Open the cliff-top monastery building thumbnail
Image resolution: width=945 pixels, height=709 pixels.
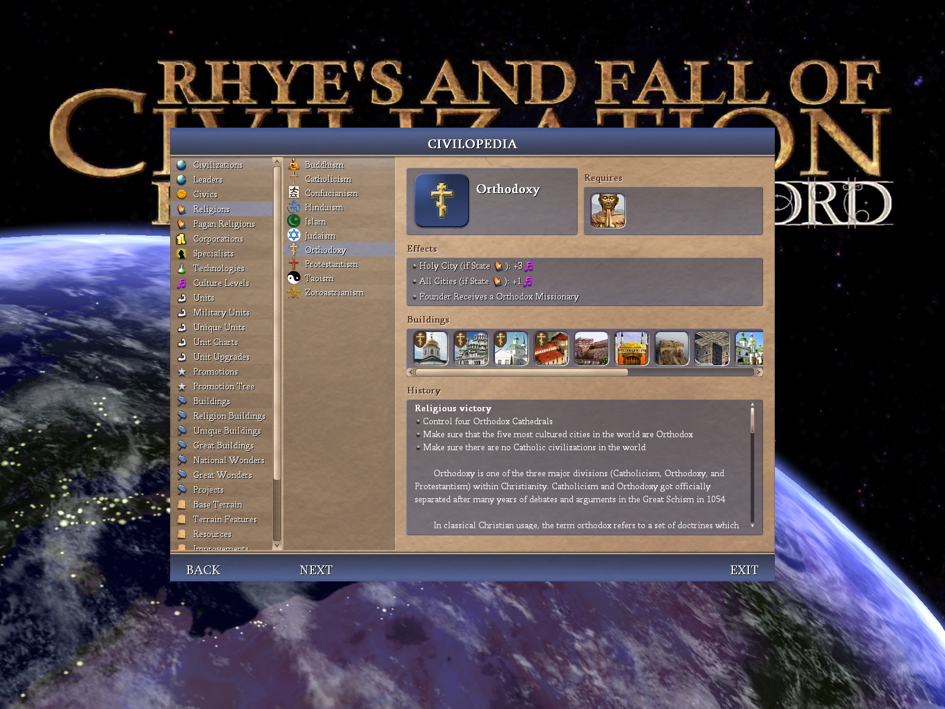point(672,348)
